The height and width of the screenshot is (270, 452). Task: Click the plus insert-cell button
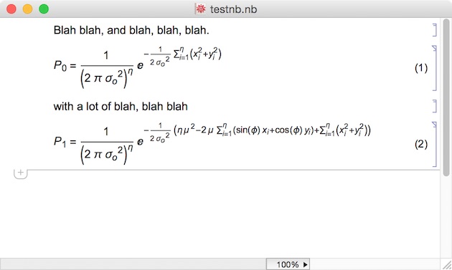coord(21,173)
